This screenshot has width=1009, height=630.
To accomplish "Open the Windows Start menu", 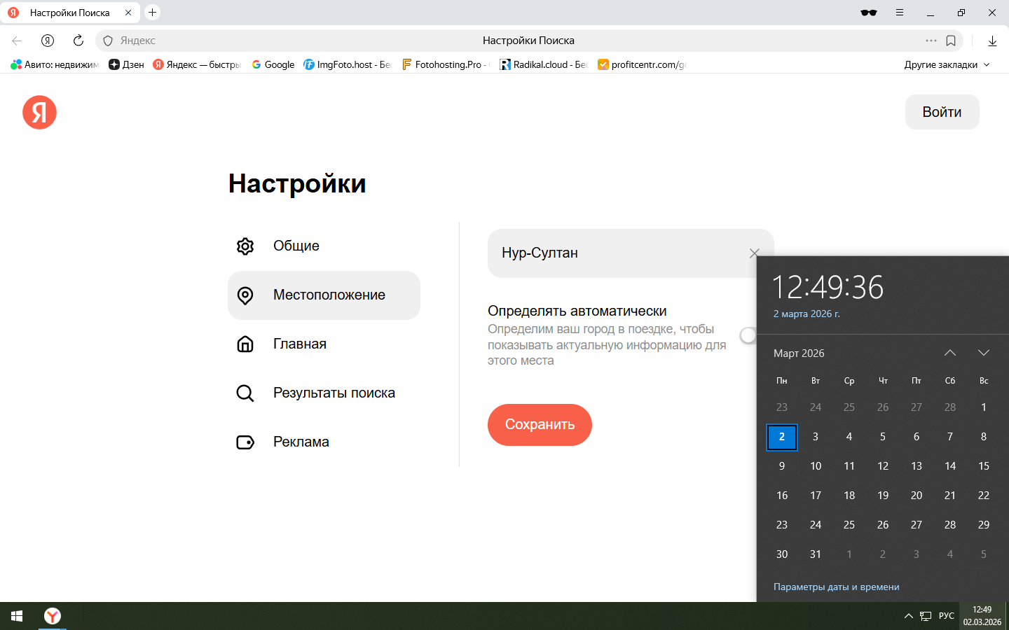I will tap(17, 616).
